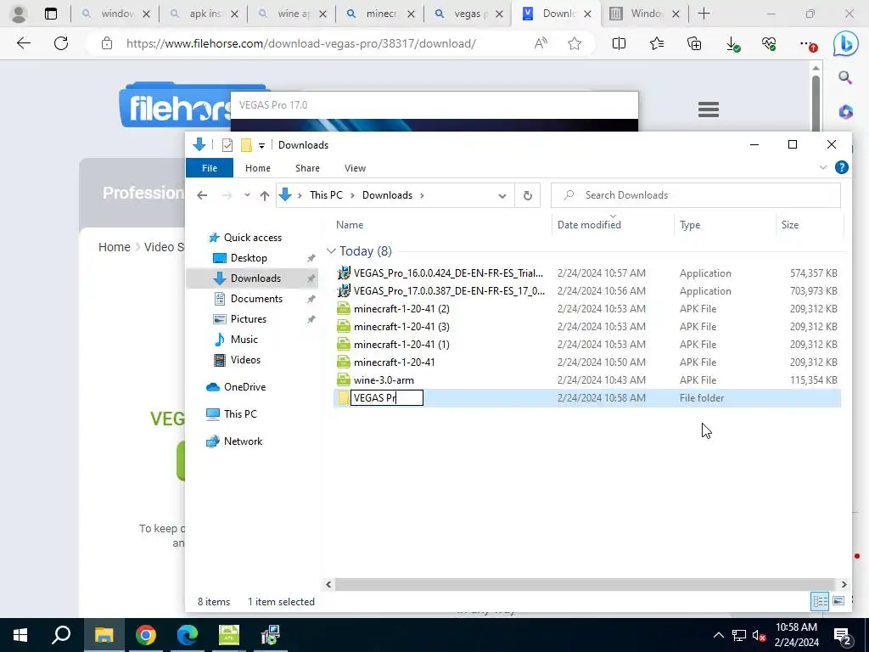Click Edge sidebar search icon

point(845,77)
